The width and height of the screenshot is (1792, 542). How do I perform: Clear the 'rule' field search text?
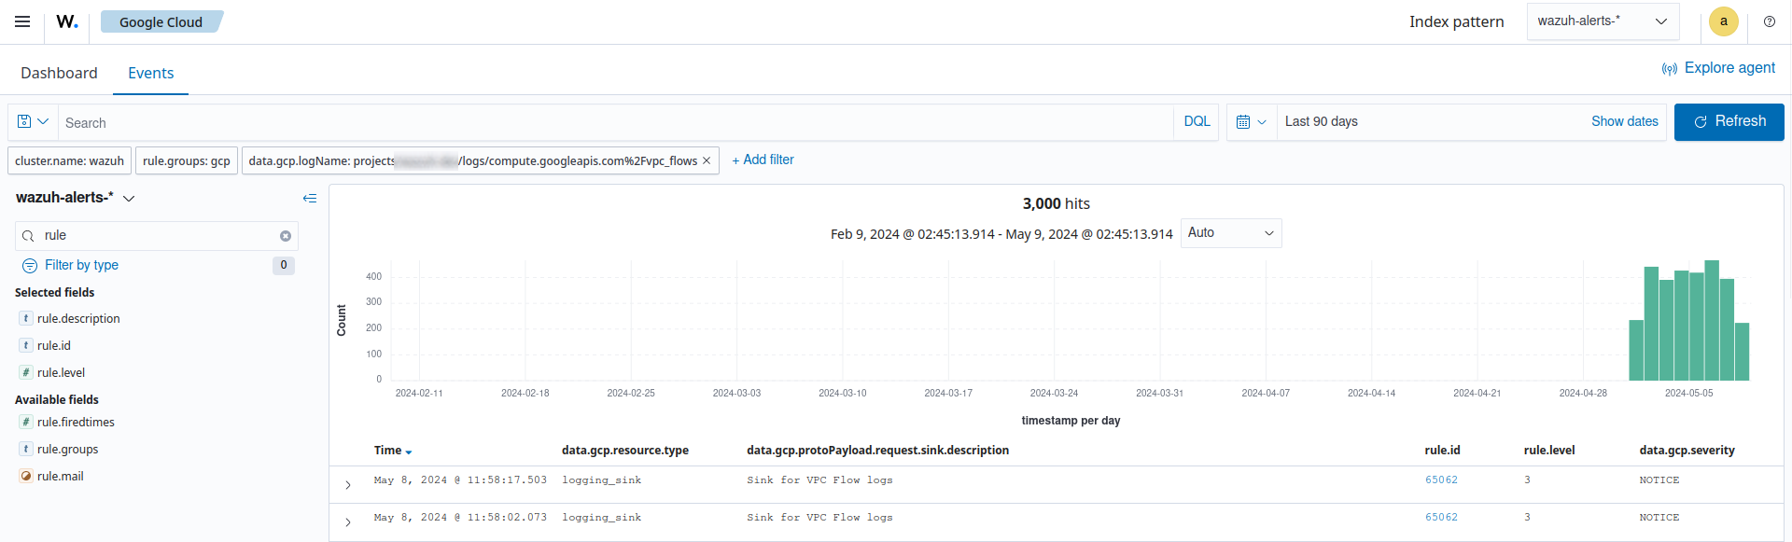286,236
